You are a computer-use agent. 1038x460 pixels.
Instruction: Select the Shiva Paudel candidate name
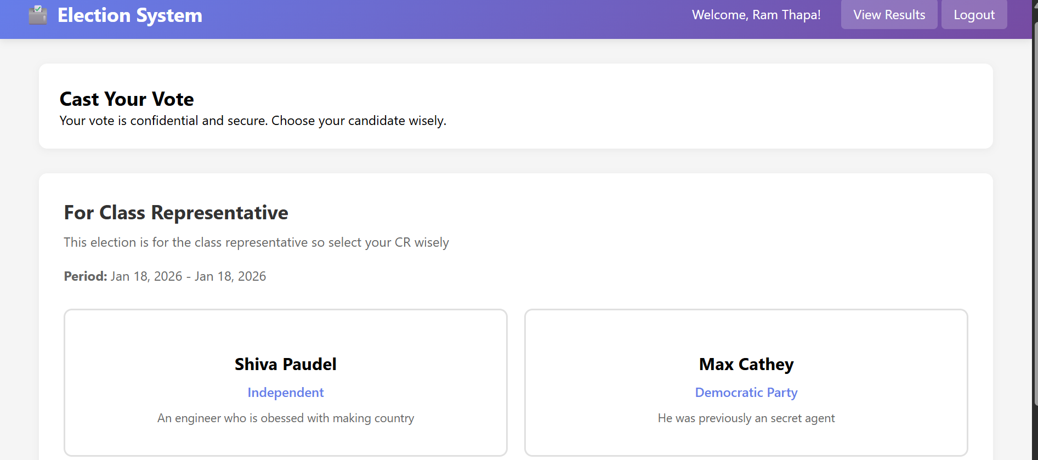(286, 365)
